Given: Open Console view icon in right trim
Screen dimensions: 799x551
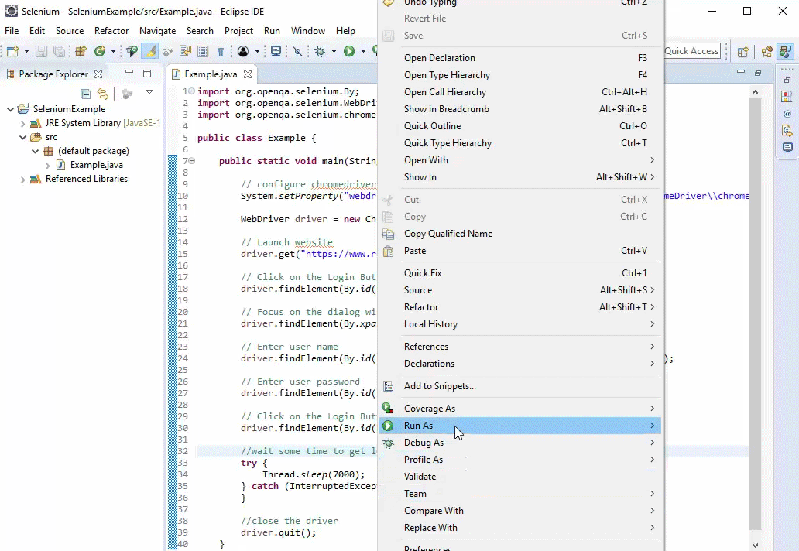Looking at the screenshot, I should click(x=787, y=148).
